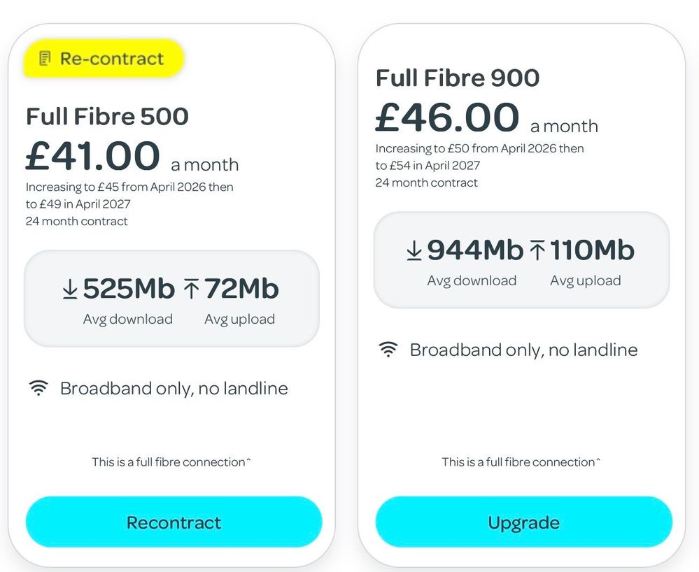
Task: Click the Wi-Fi icon on the Full Fibre 900 card
Action: [388, 350]
